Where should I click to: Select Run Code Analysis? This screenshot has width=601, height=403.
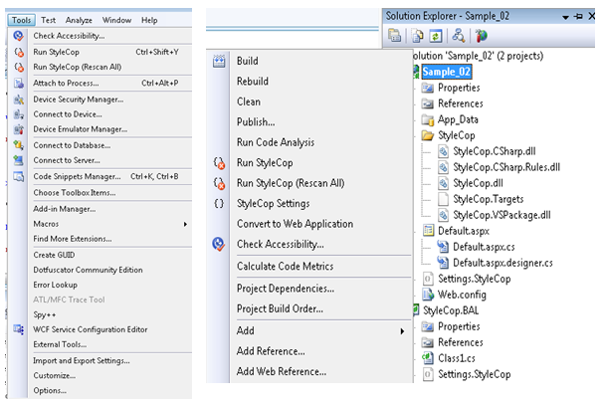coord(276,142)
